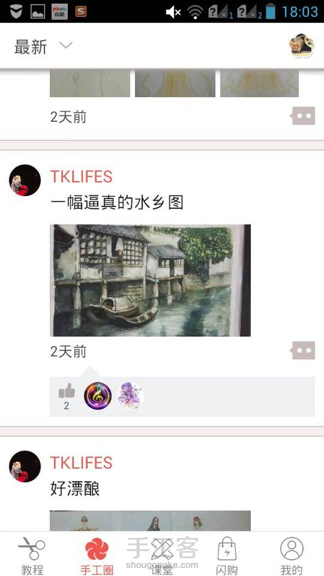The height and width of the screenshot is (576, 324).
Task: Tap music-note avatar in likes row
Action: pyautogui.click(x=98, y=396)
